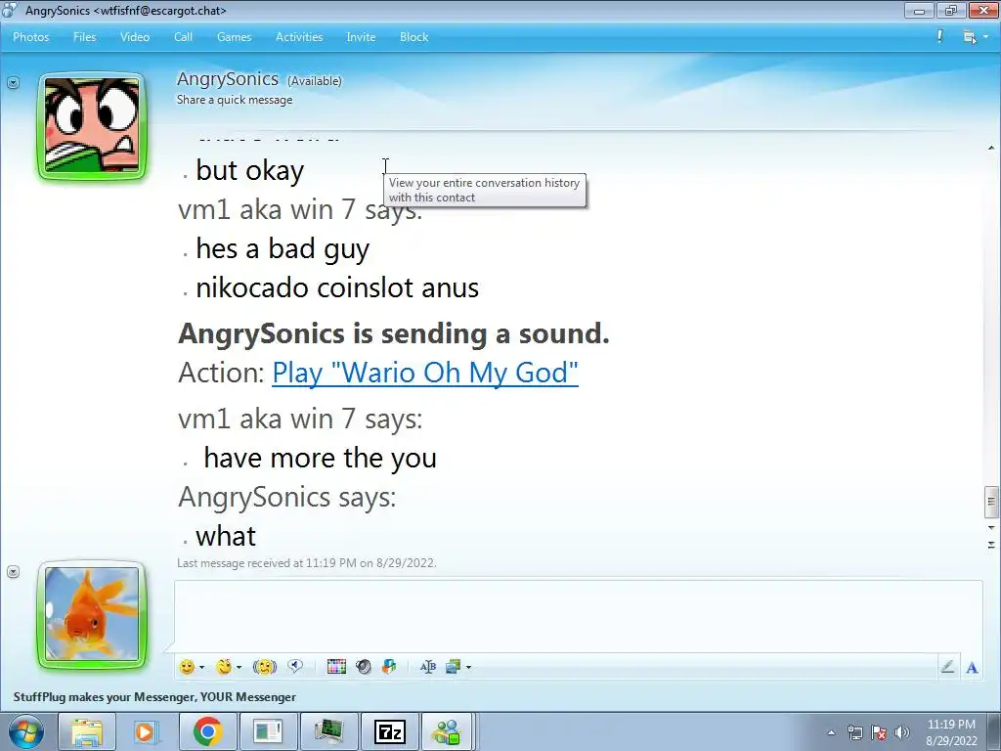This screenshot has height=751, width=1001.
Task: Click the speaker sound toolbar icon
Action: coord(364,667)
